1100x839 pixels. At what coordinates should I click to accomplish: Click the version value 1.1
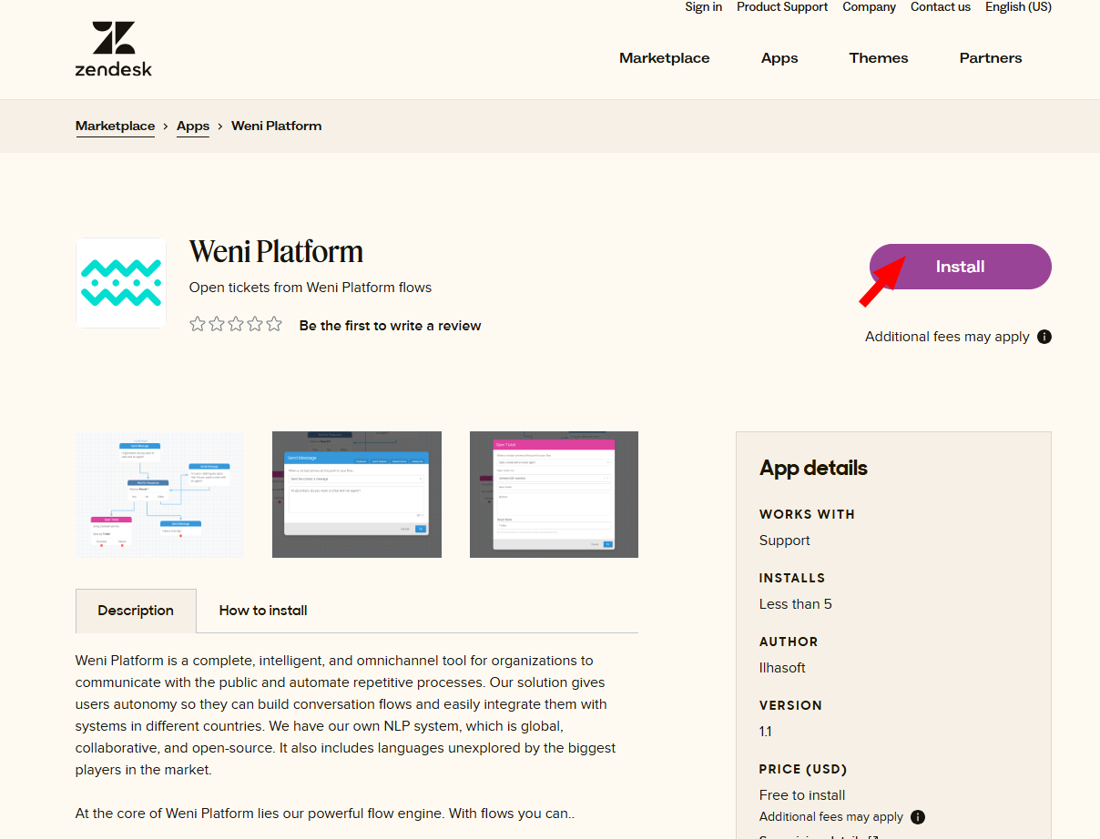[x=766, y=732]
